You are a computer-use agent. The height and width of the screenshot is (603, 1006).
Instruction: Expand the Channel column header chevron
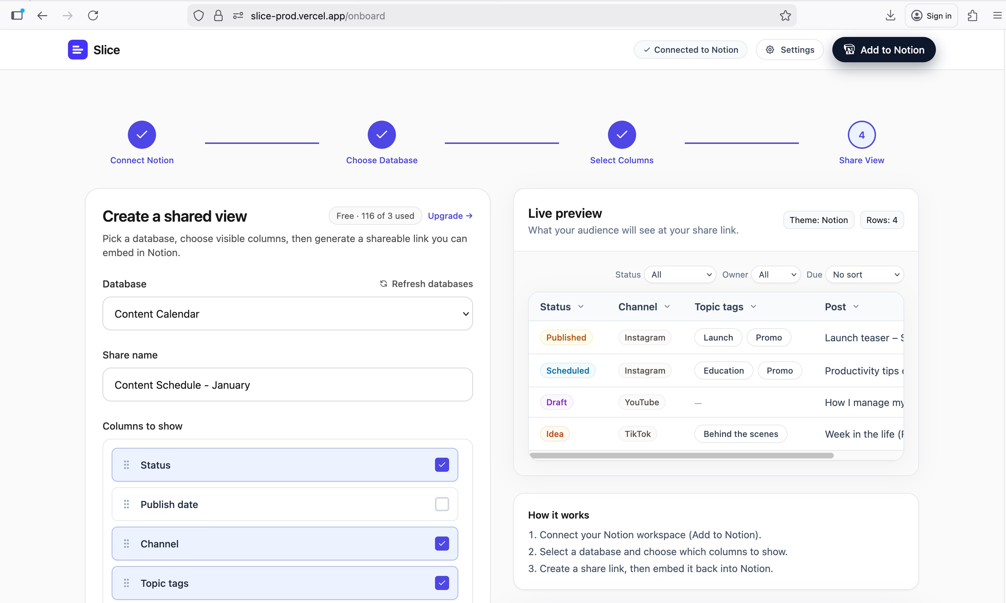tap(667, 307)
